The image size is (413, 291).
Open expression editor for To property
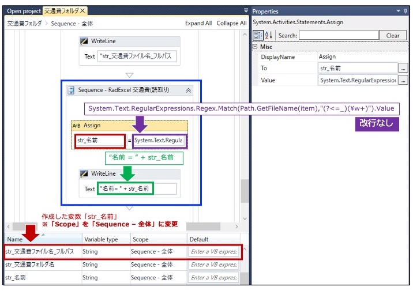[x=403, y=68]
